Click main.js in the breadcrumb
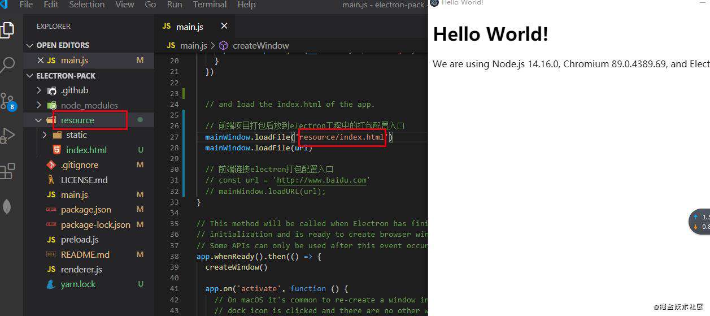Image resolution: width=710 pixels, height=316 pixels. click(194, 45)
